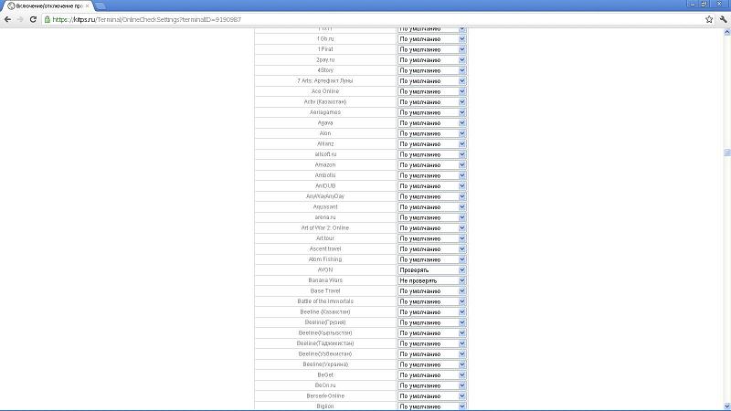Open the dropdown for 1Gb.ru
The image size is (731, 411).
pos(431,39)
